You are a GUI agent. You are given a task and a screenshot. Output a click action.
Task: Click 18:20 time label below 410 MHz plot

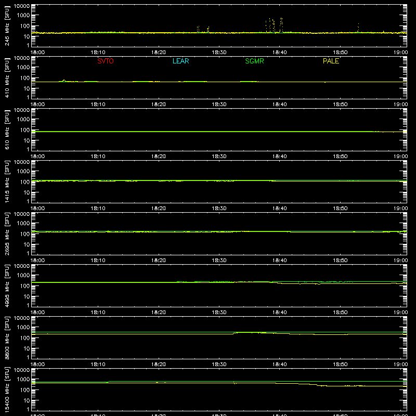(159, 105)
